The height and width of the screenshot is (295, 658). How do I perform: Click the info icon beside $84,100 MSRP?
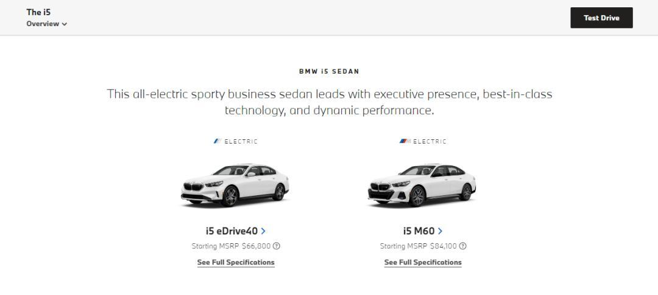pos(462,246)
